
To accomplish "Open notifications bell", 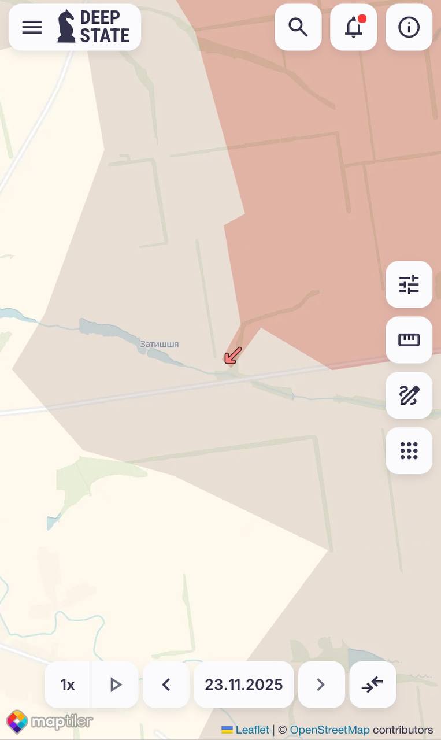I will point(354,27).
